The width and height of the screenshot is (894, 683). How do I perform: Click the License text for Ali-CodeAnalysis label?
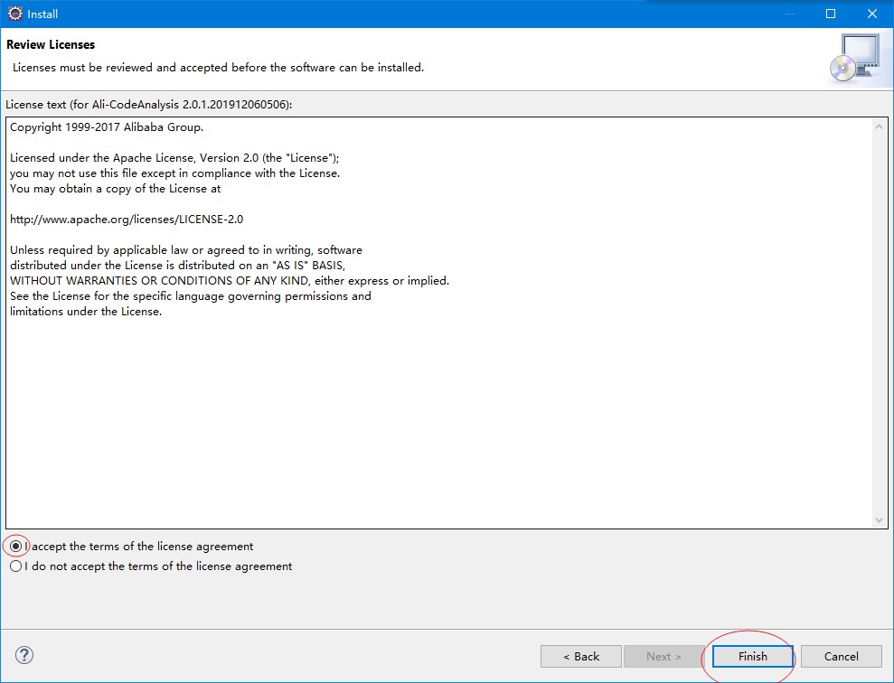[x=149, y=105]
